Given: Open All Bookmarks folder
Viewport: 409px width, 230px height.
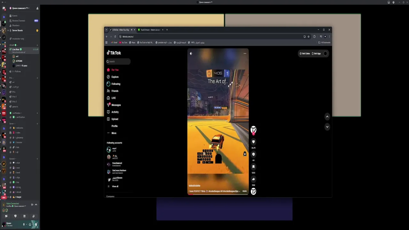Looking at the screenshot, I should pyautogui.click(x=324, y=42).
